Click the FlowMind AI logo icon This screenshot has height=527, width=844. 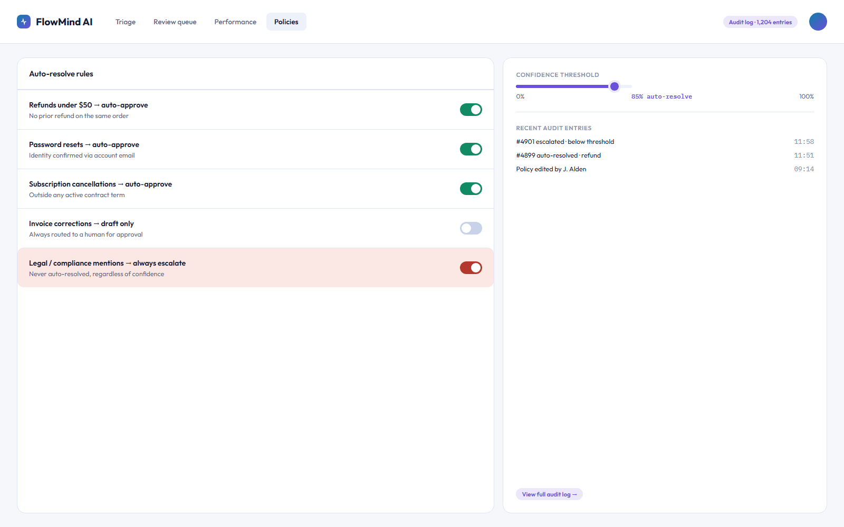point(24,22)
